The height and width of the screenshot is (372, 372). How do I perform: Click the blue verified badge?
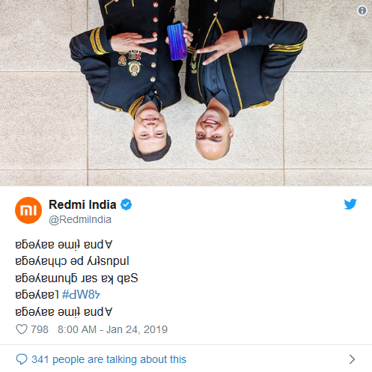(x=126, y=204)
